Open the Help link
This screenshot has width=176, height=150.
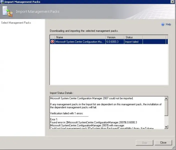coord(168,24)
